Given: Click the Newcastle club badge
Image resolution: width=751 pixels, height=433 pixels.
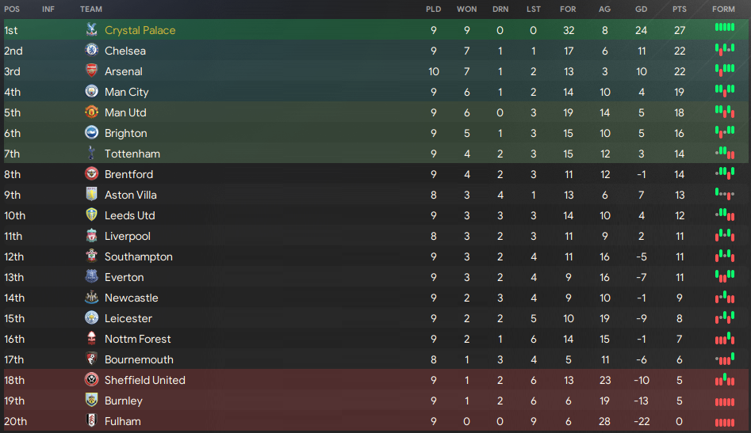Looking at the screenshot, I should 91,297.
